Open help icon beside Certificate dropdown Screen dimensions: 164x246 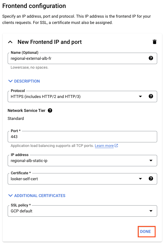[x=151, y=179]
